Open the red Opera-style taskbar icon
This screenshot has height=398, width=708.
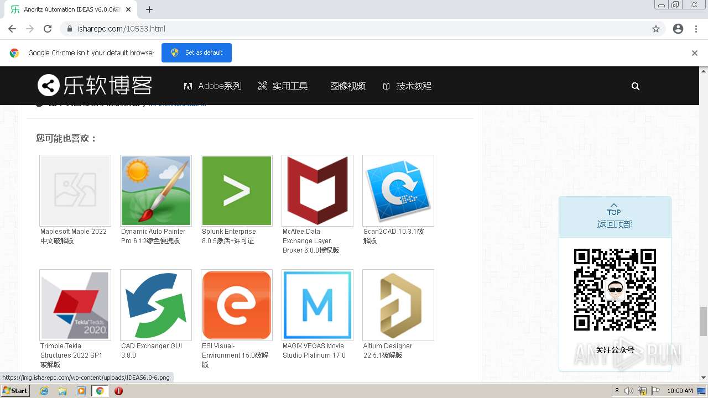118,391
